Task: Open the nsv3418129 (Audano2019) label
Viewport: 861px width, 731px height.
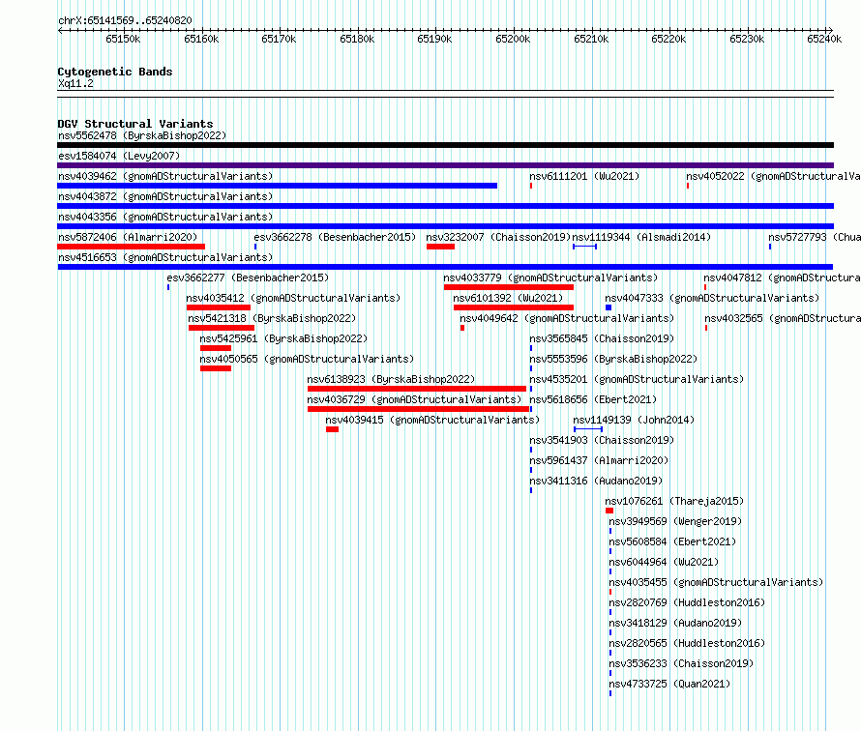Action: tap(675, 623)
